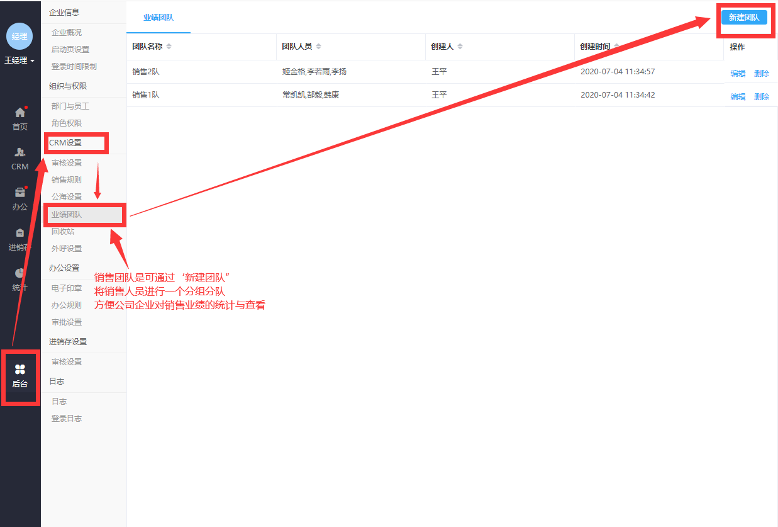
Task: Click the 组织与权限 section header
Action: [x=68, y=86]
